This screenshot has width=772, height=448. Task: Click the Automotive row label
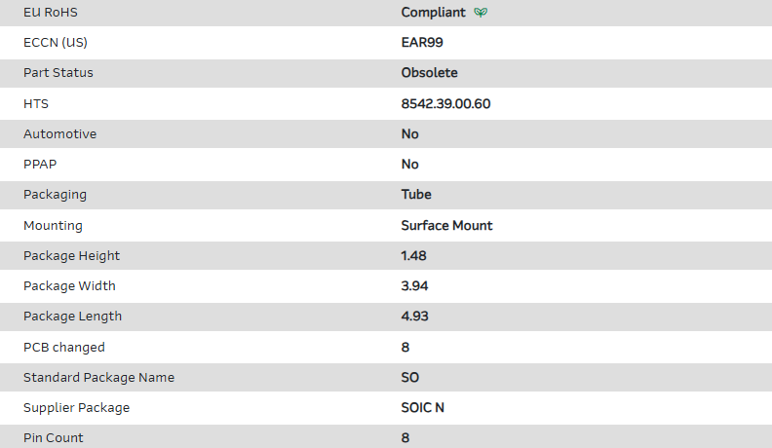(x=60, y=134)
